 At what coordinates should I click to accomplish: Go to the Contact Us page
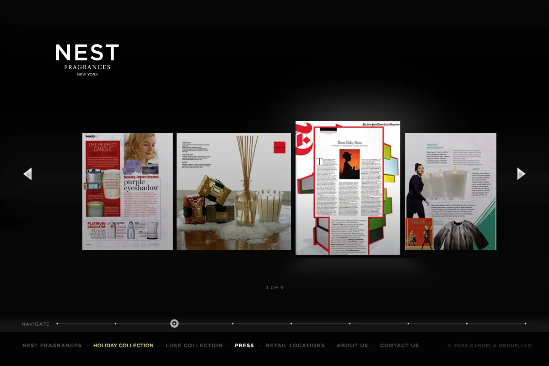point(399,345)
